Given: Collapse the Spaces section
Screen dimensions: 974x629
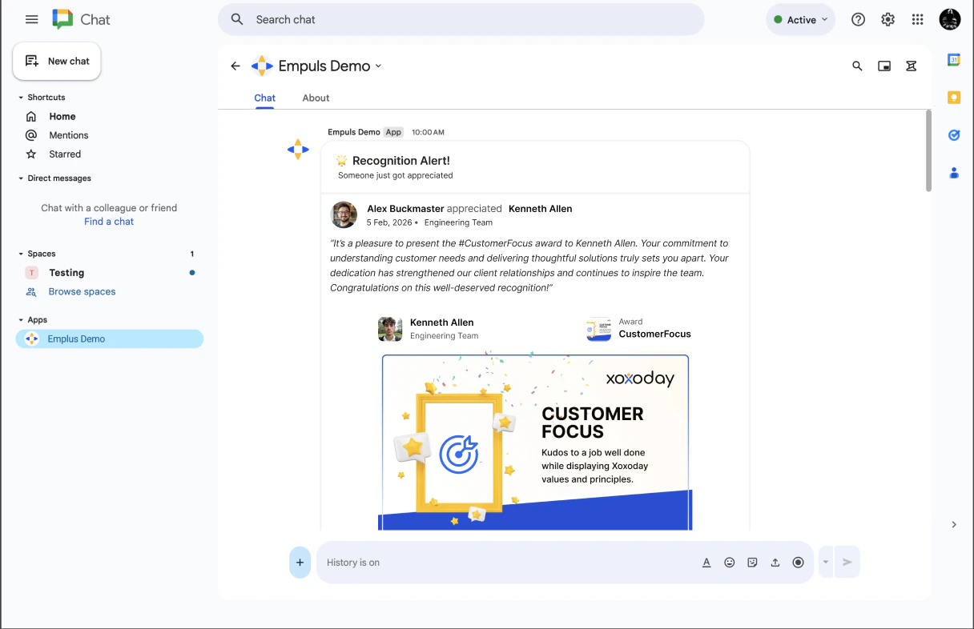Looking at the screenshot, I should pos(21,254).
